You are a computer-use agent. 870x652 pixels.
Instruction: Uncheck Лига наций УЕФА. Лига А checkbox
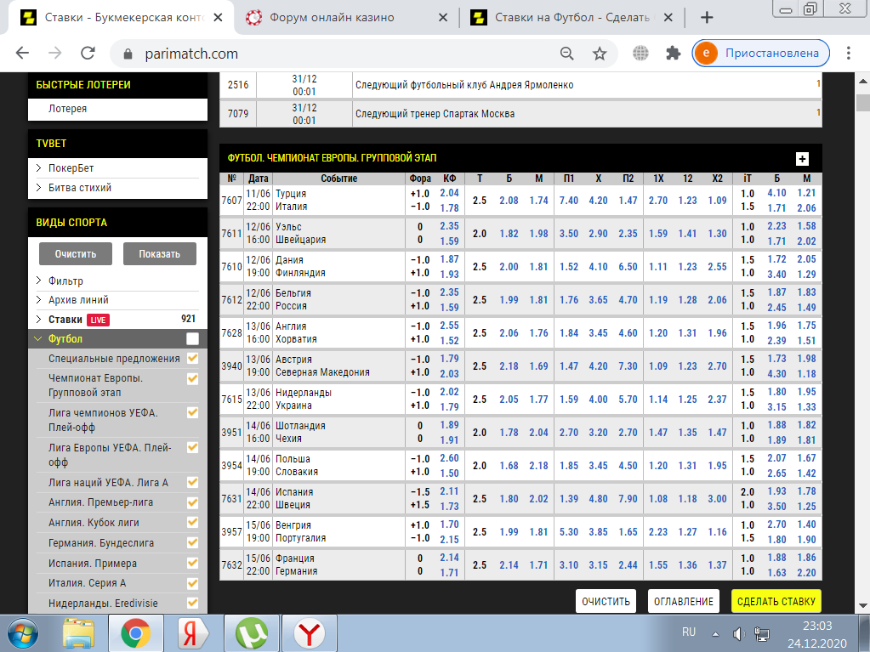click(x=192, y=482)
